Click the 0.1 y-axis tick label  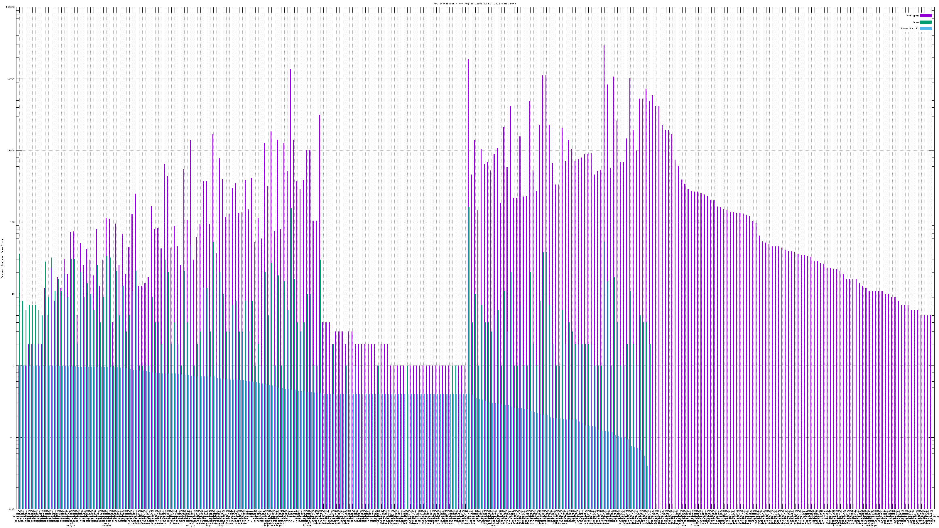pos(13,437)
